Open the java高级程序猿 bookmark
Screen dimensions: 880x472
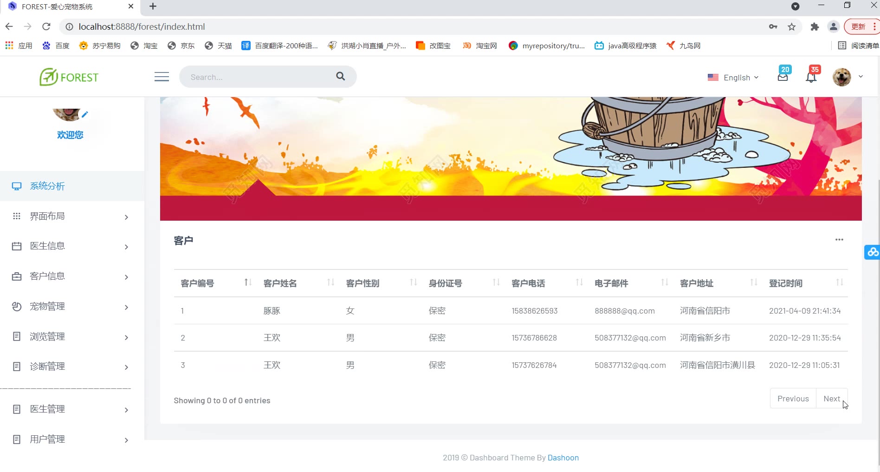click(626, 46)
